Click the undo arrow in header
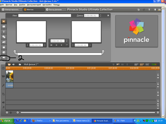Viewport: 166px width, 124px height. [x=139, y=10]
